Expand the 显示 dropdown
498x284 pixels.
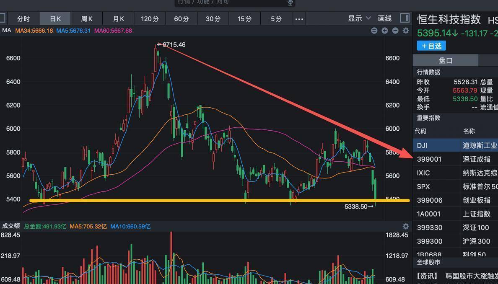359,18
